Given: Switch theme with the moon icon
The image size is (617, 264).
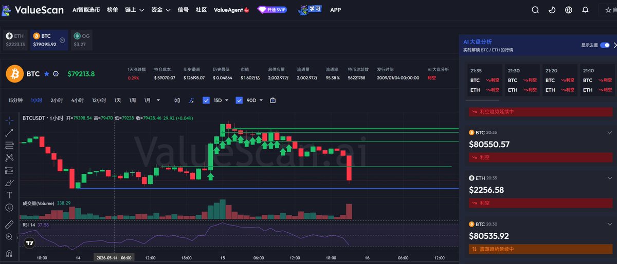Looking at the screenshot, I should (552, 10).
